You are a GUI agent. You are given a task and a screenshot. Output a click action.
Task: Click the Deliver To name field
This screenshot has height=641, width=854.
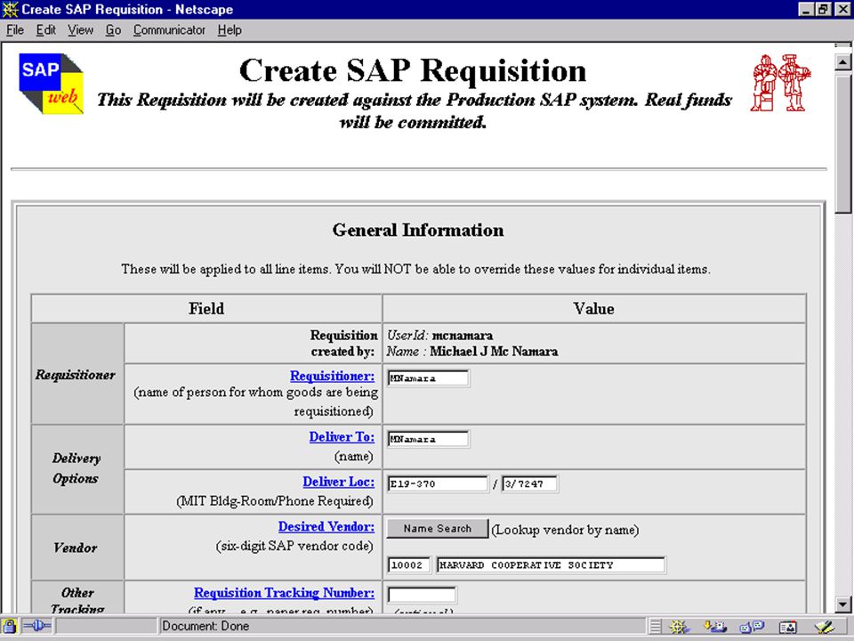428,439
